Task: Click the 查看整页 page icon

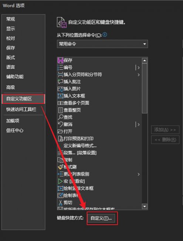Action: (x=60, y=110)
